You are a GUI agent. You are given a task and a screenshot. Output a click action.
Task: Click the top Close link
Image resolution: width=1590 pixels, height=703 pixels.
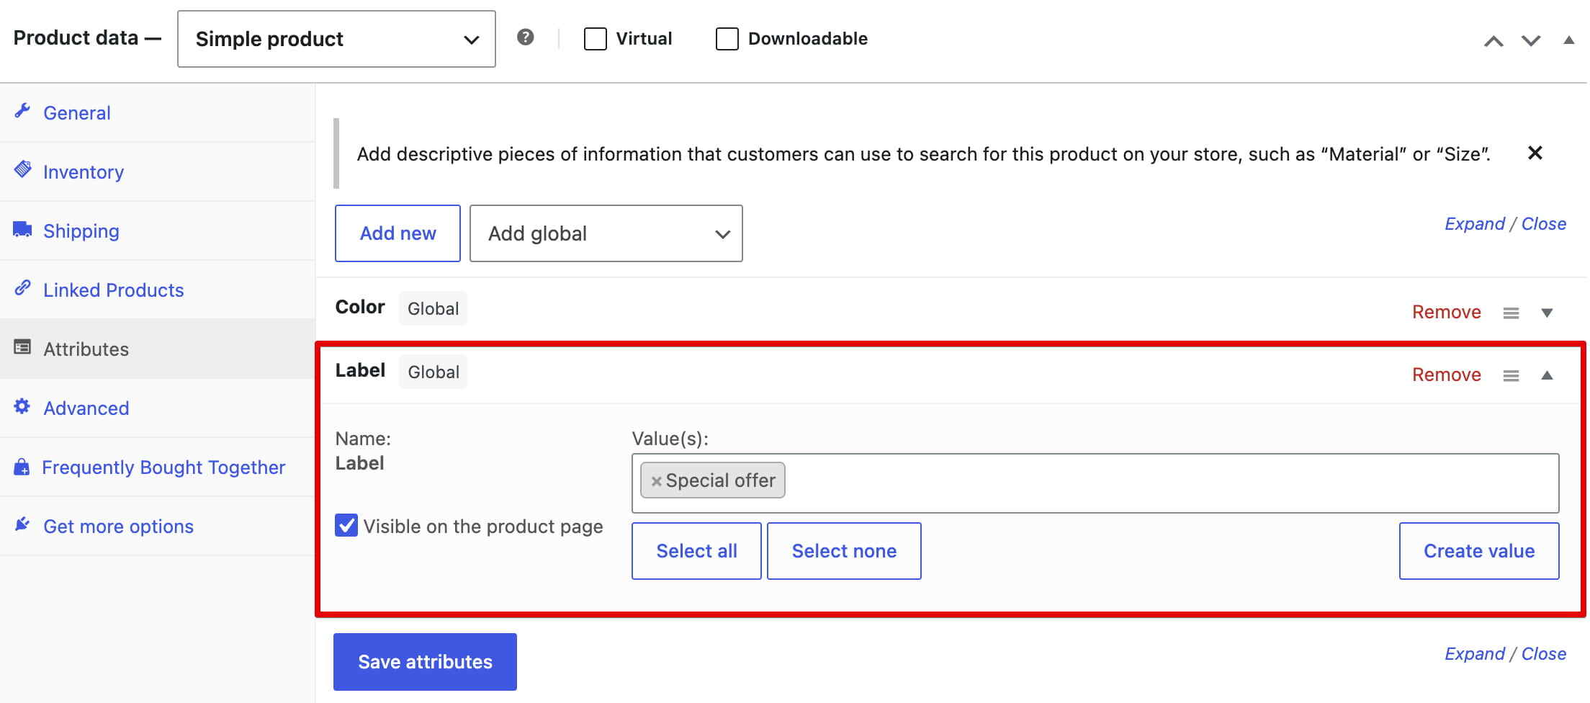point(1543,224)
